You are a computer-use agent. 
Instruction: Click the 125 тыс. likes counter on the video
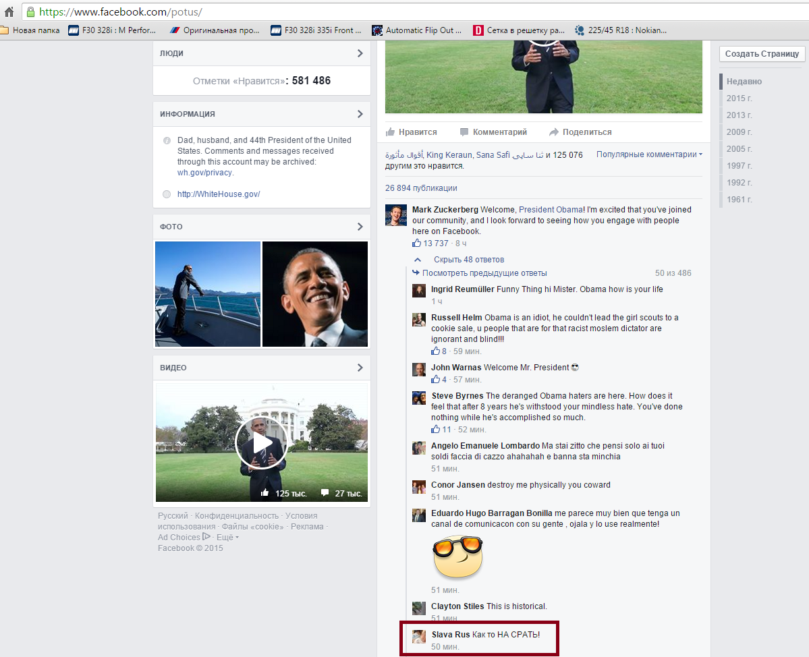[x=284, y=493]
